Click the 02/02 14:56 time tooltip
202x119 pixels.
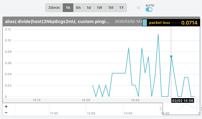(183, 101)
